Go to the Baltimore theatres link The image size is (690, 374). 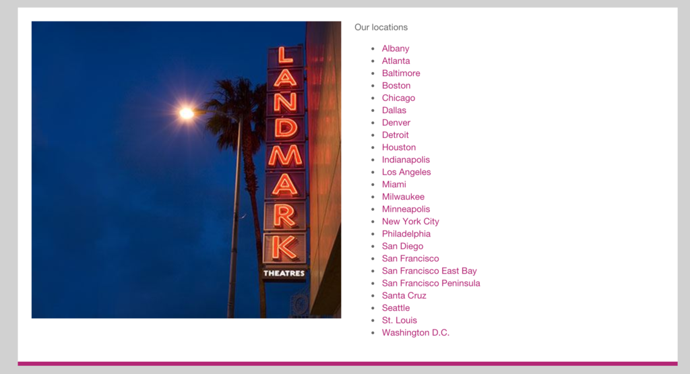point(400,73)
